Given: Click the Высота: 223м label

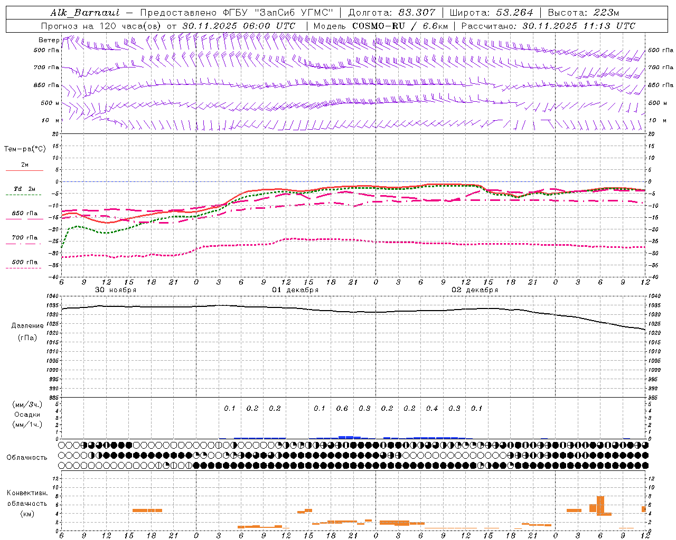Looking at the screenshot, I should 584,13.
